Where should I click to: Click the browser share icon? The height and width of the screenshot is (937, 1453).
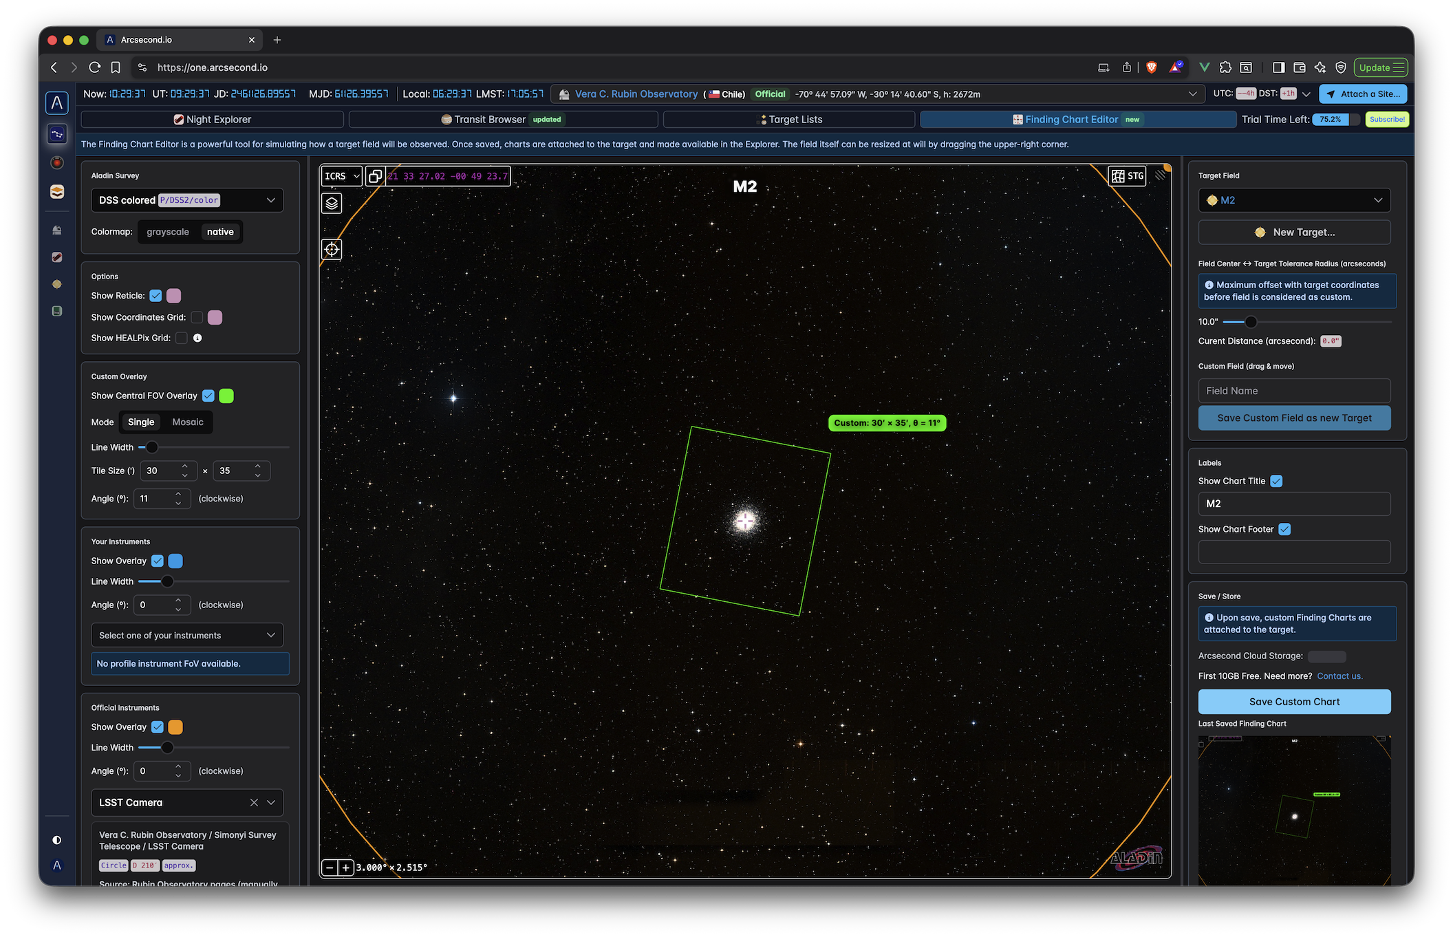pos(1127,67)
